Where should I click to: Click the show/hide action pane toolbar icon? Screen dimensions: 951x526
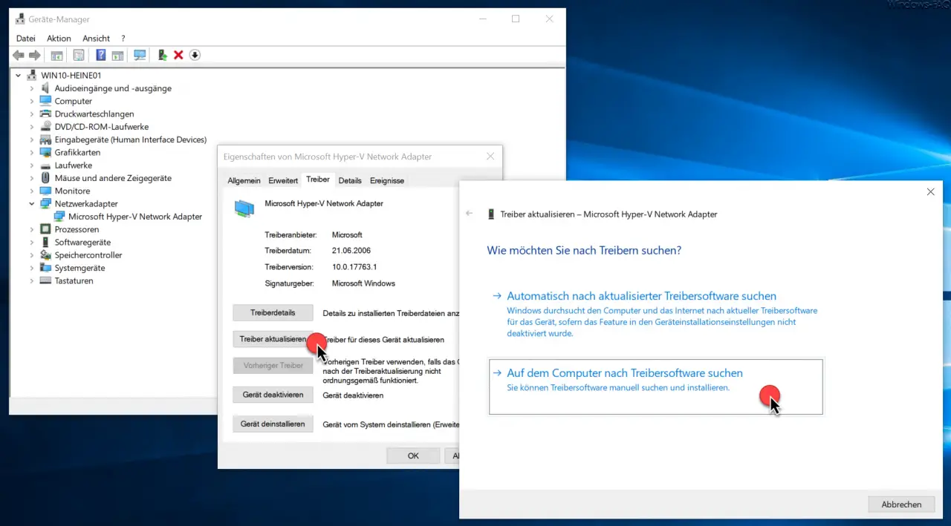coord(117,55)
